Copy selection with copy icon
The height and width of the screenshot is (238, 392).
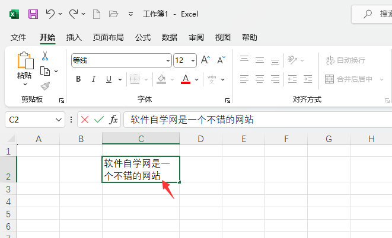(x=45, y=72)
